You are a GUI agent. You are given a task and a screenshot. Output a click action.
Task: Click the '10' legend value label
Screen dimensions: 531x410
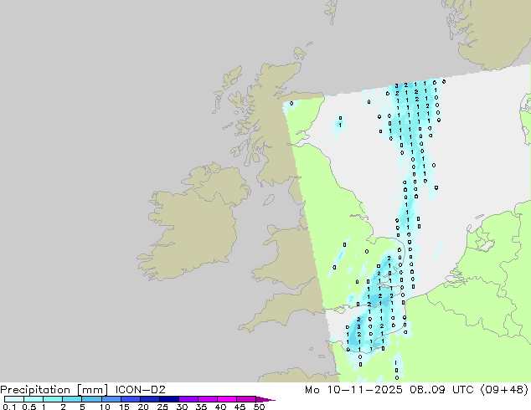pos(105,407)
